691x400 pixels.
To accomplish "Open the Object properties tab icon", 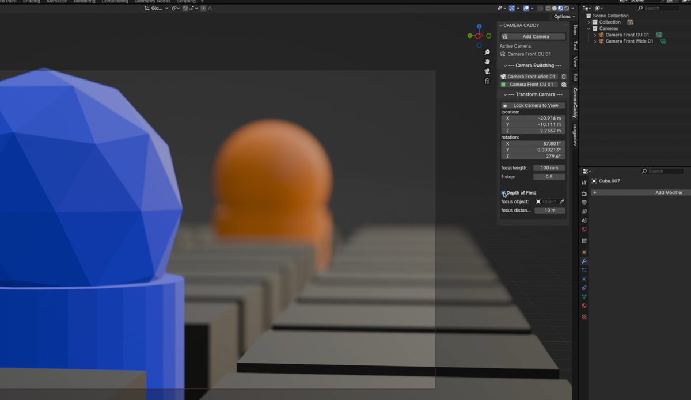I will point(584,252).
